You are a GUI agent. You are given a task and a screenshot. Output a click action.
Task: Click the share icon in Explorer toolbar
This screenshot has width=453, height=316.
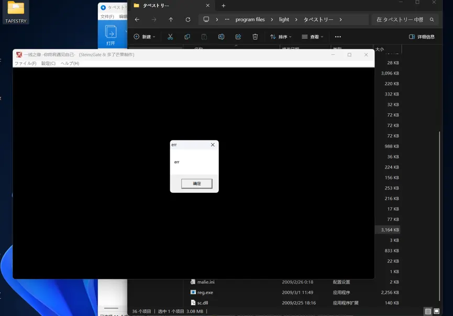click(x=238, y=37)
